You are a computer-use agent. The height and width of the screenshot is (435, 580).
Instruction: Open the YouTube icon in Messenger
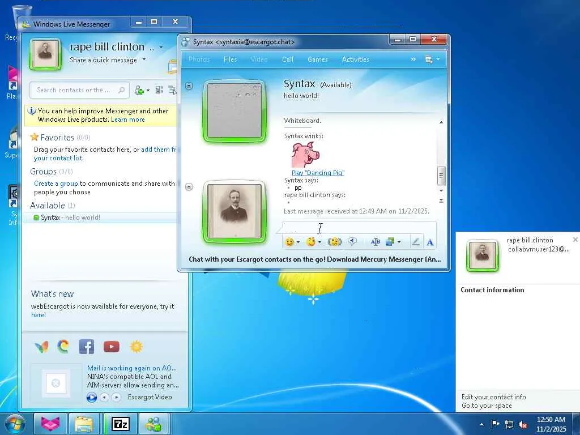(112, 347)
